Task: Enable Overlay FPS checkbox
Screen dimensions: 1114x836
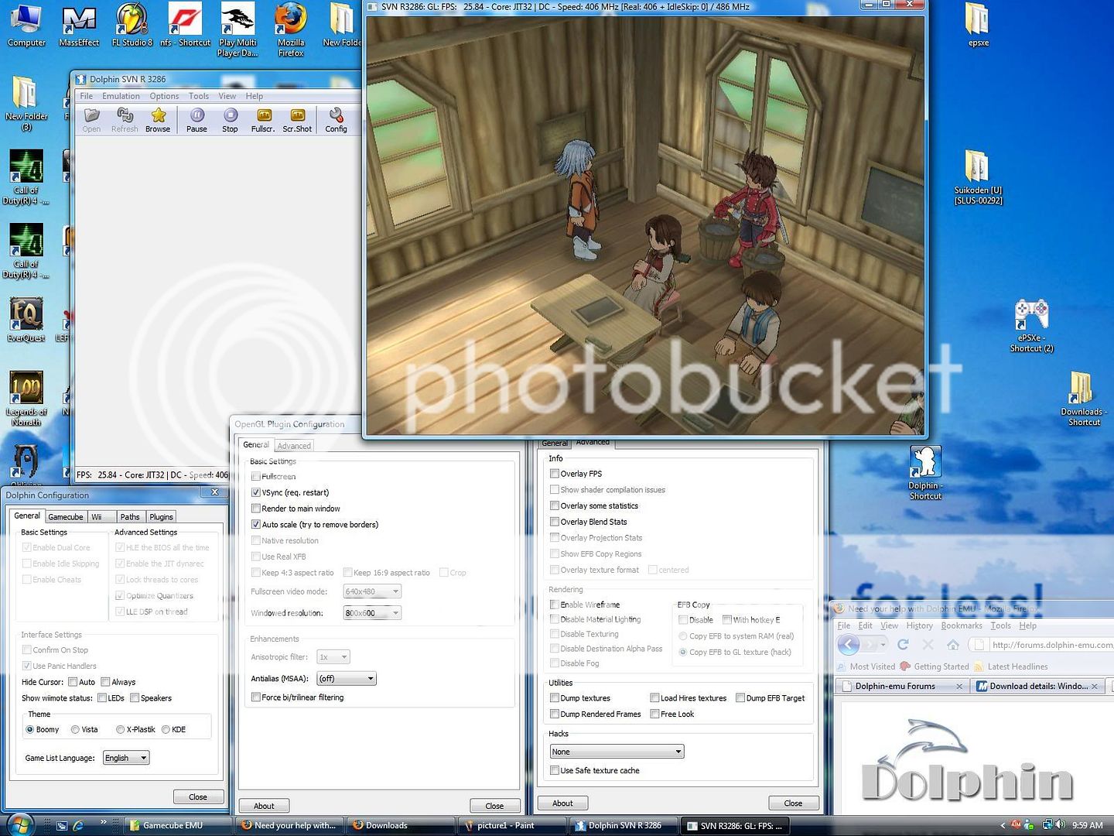Action: 555,474
